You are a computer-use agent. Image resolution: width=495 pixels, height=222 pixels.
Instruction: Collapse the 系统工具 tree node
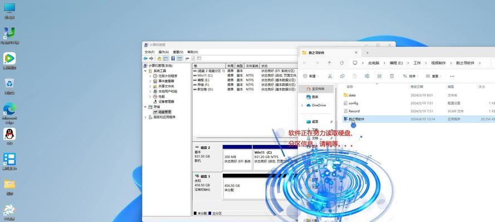(x=145, y=71)
